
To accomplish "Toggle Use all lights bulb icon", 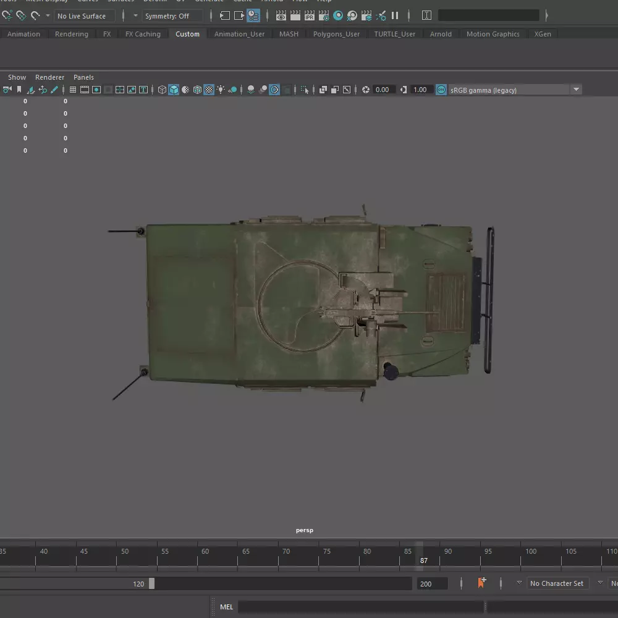I will (221, 90).
